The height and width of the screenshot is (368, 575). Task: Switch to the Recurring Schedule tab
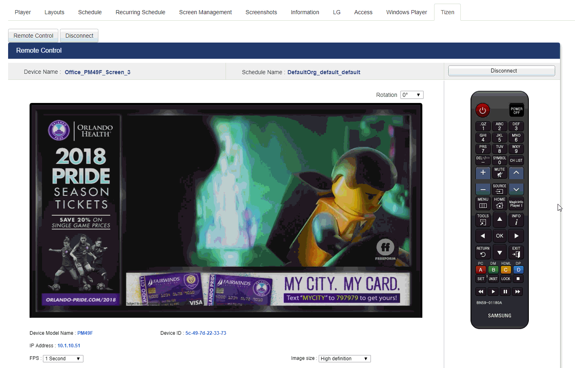click(141, 12)
